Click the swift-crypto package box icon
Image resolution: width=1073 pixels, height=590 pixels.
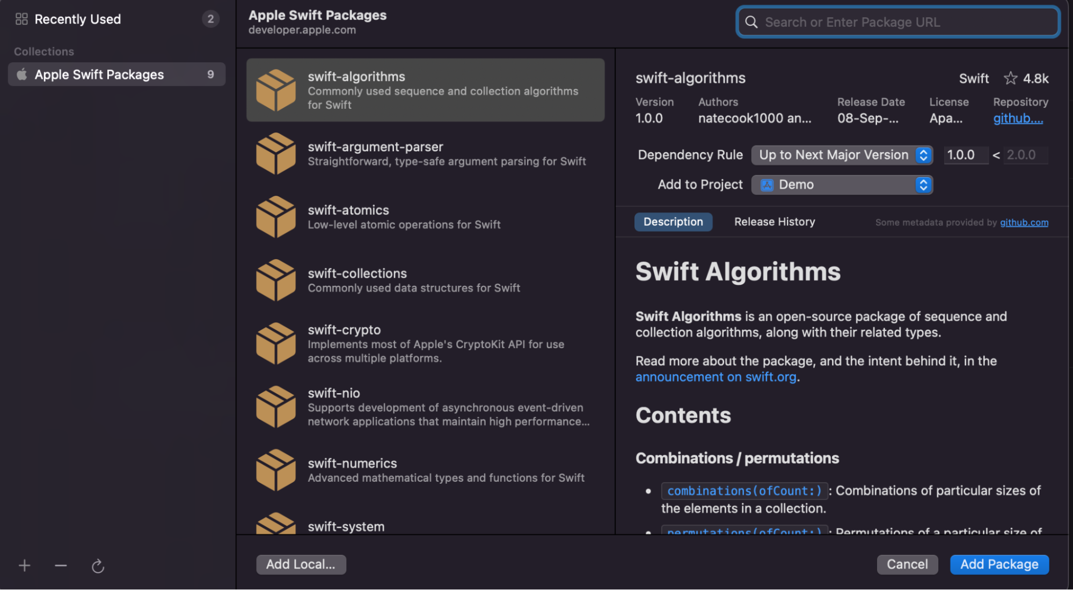[x=276, y=343]
